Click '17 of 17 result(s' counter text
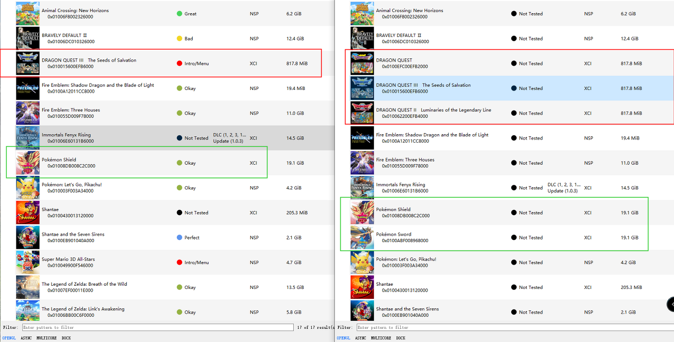Screen dimensions: 674x342 point(315,327)
